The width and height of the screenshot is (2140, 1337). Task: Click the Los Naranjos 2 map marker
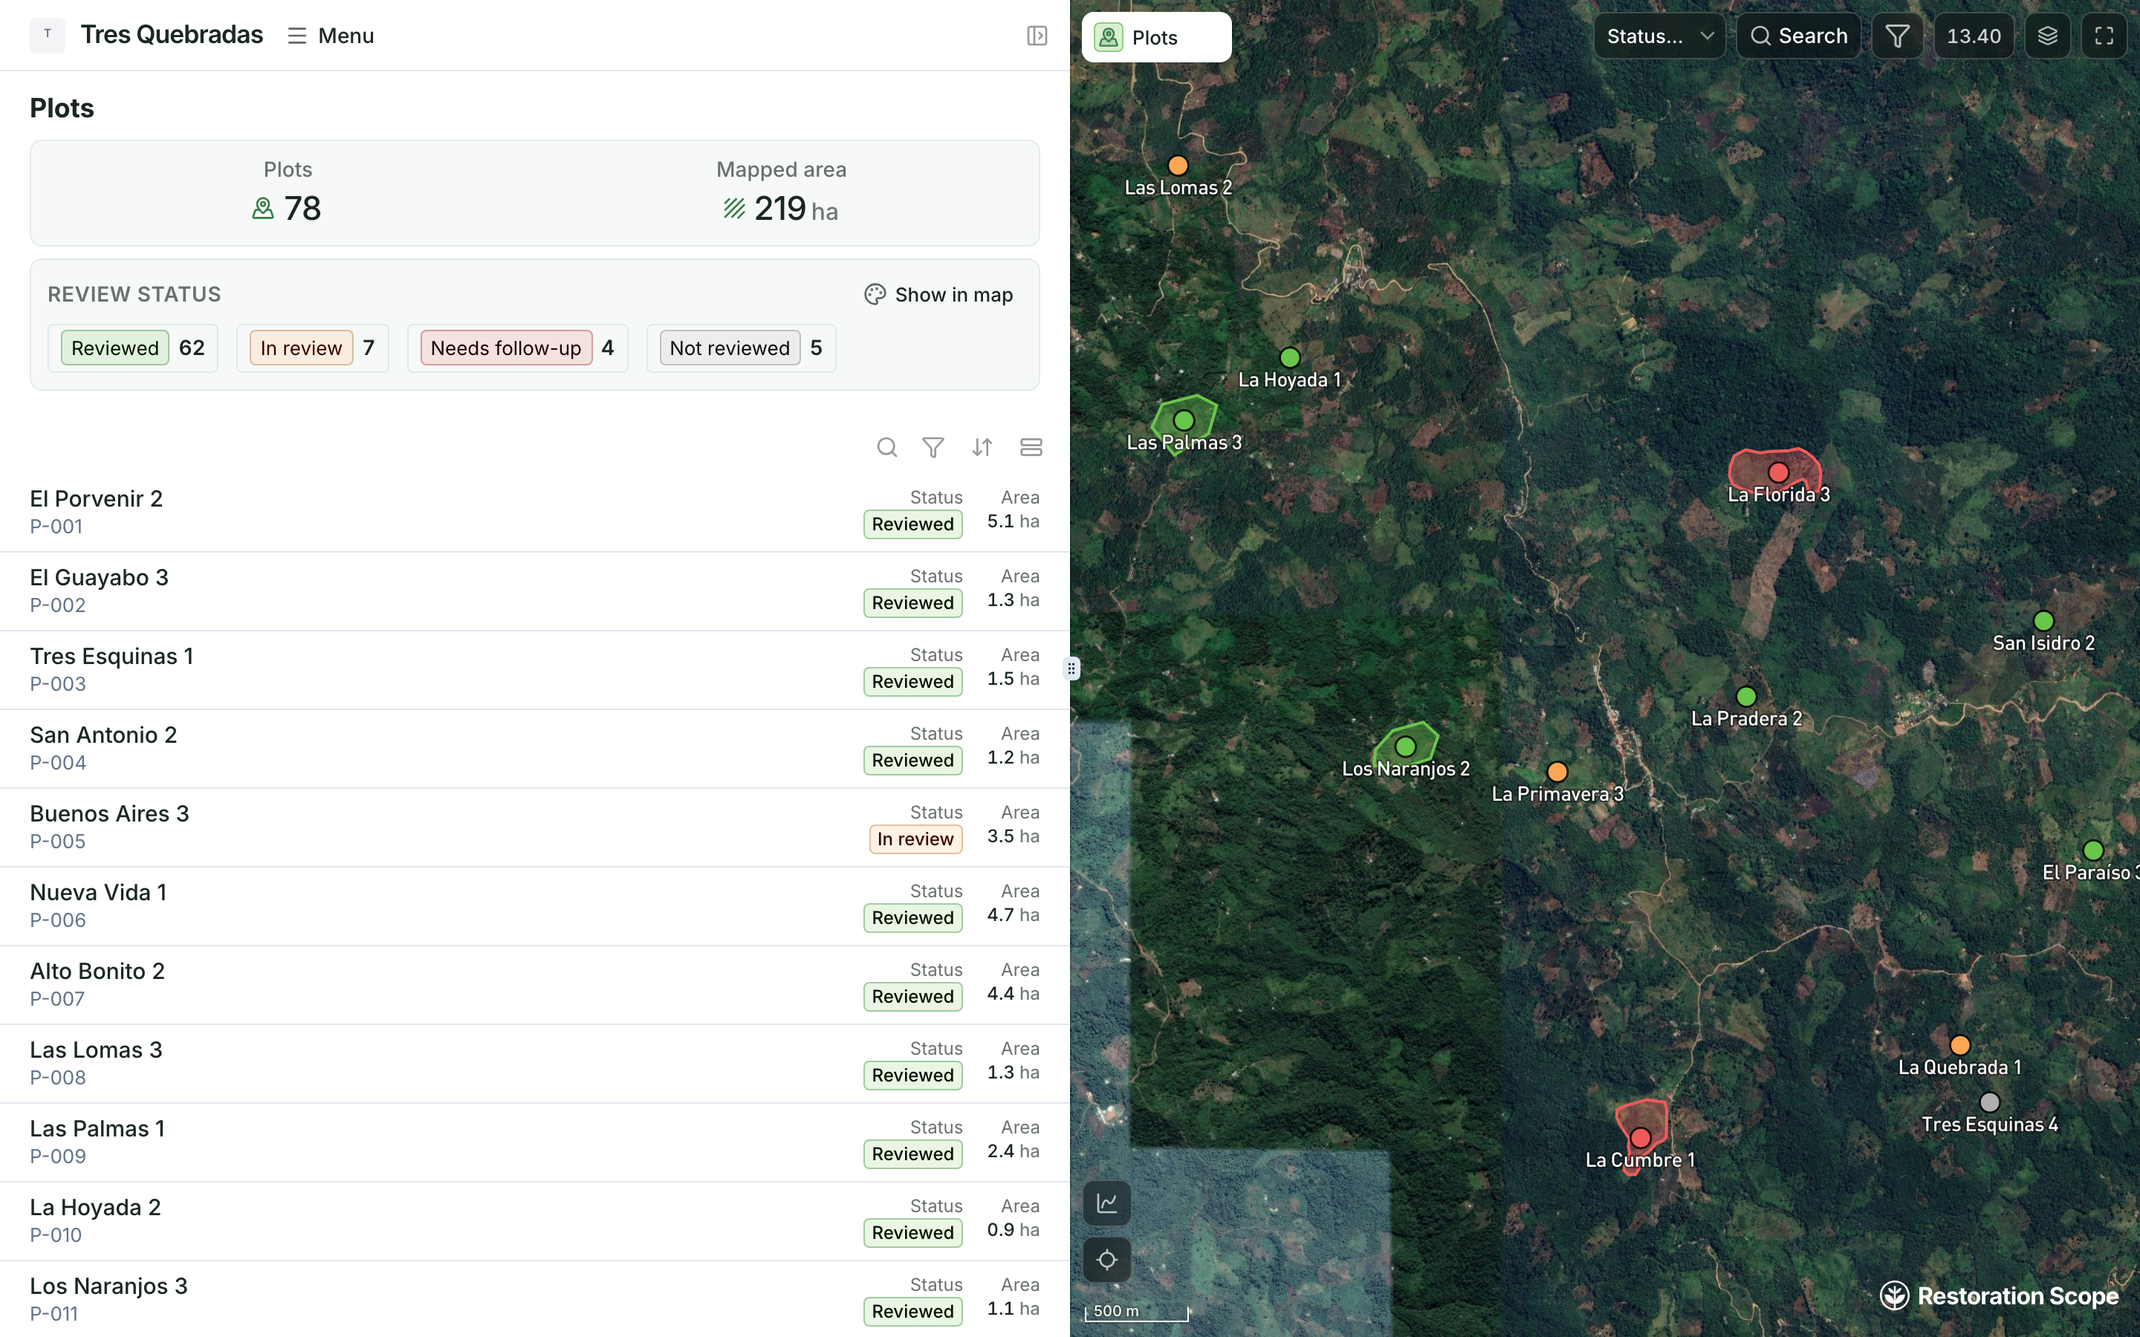coord(1405,746)
